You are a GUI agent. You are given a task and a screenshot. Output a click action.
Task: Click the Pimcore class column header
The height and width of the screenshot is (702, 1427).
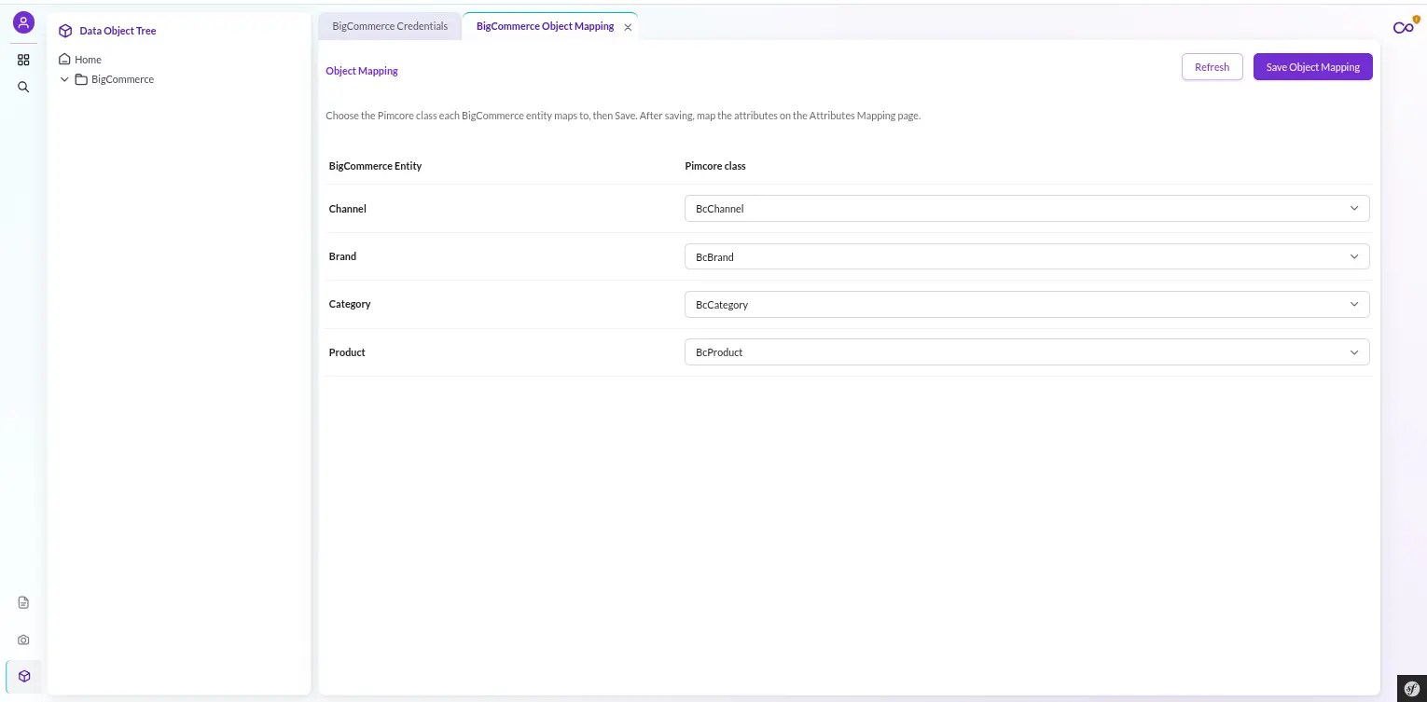tap(715, 166)
